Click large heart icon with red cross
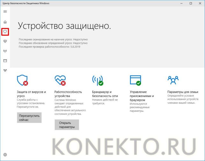205x161 pixels. [60, 80]
